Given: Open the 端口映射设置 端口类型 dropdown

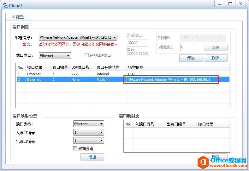Looking at the screenshot, I should [89, 124].
